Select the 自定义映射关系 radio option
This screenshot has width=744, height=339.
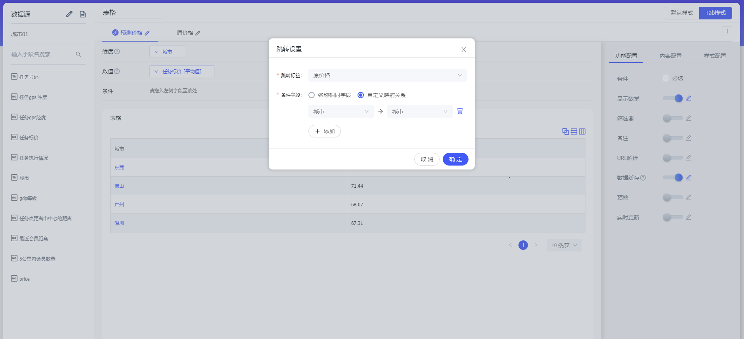point(361,95)
